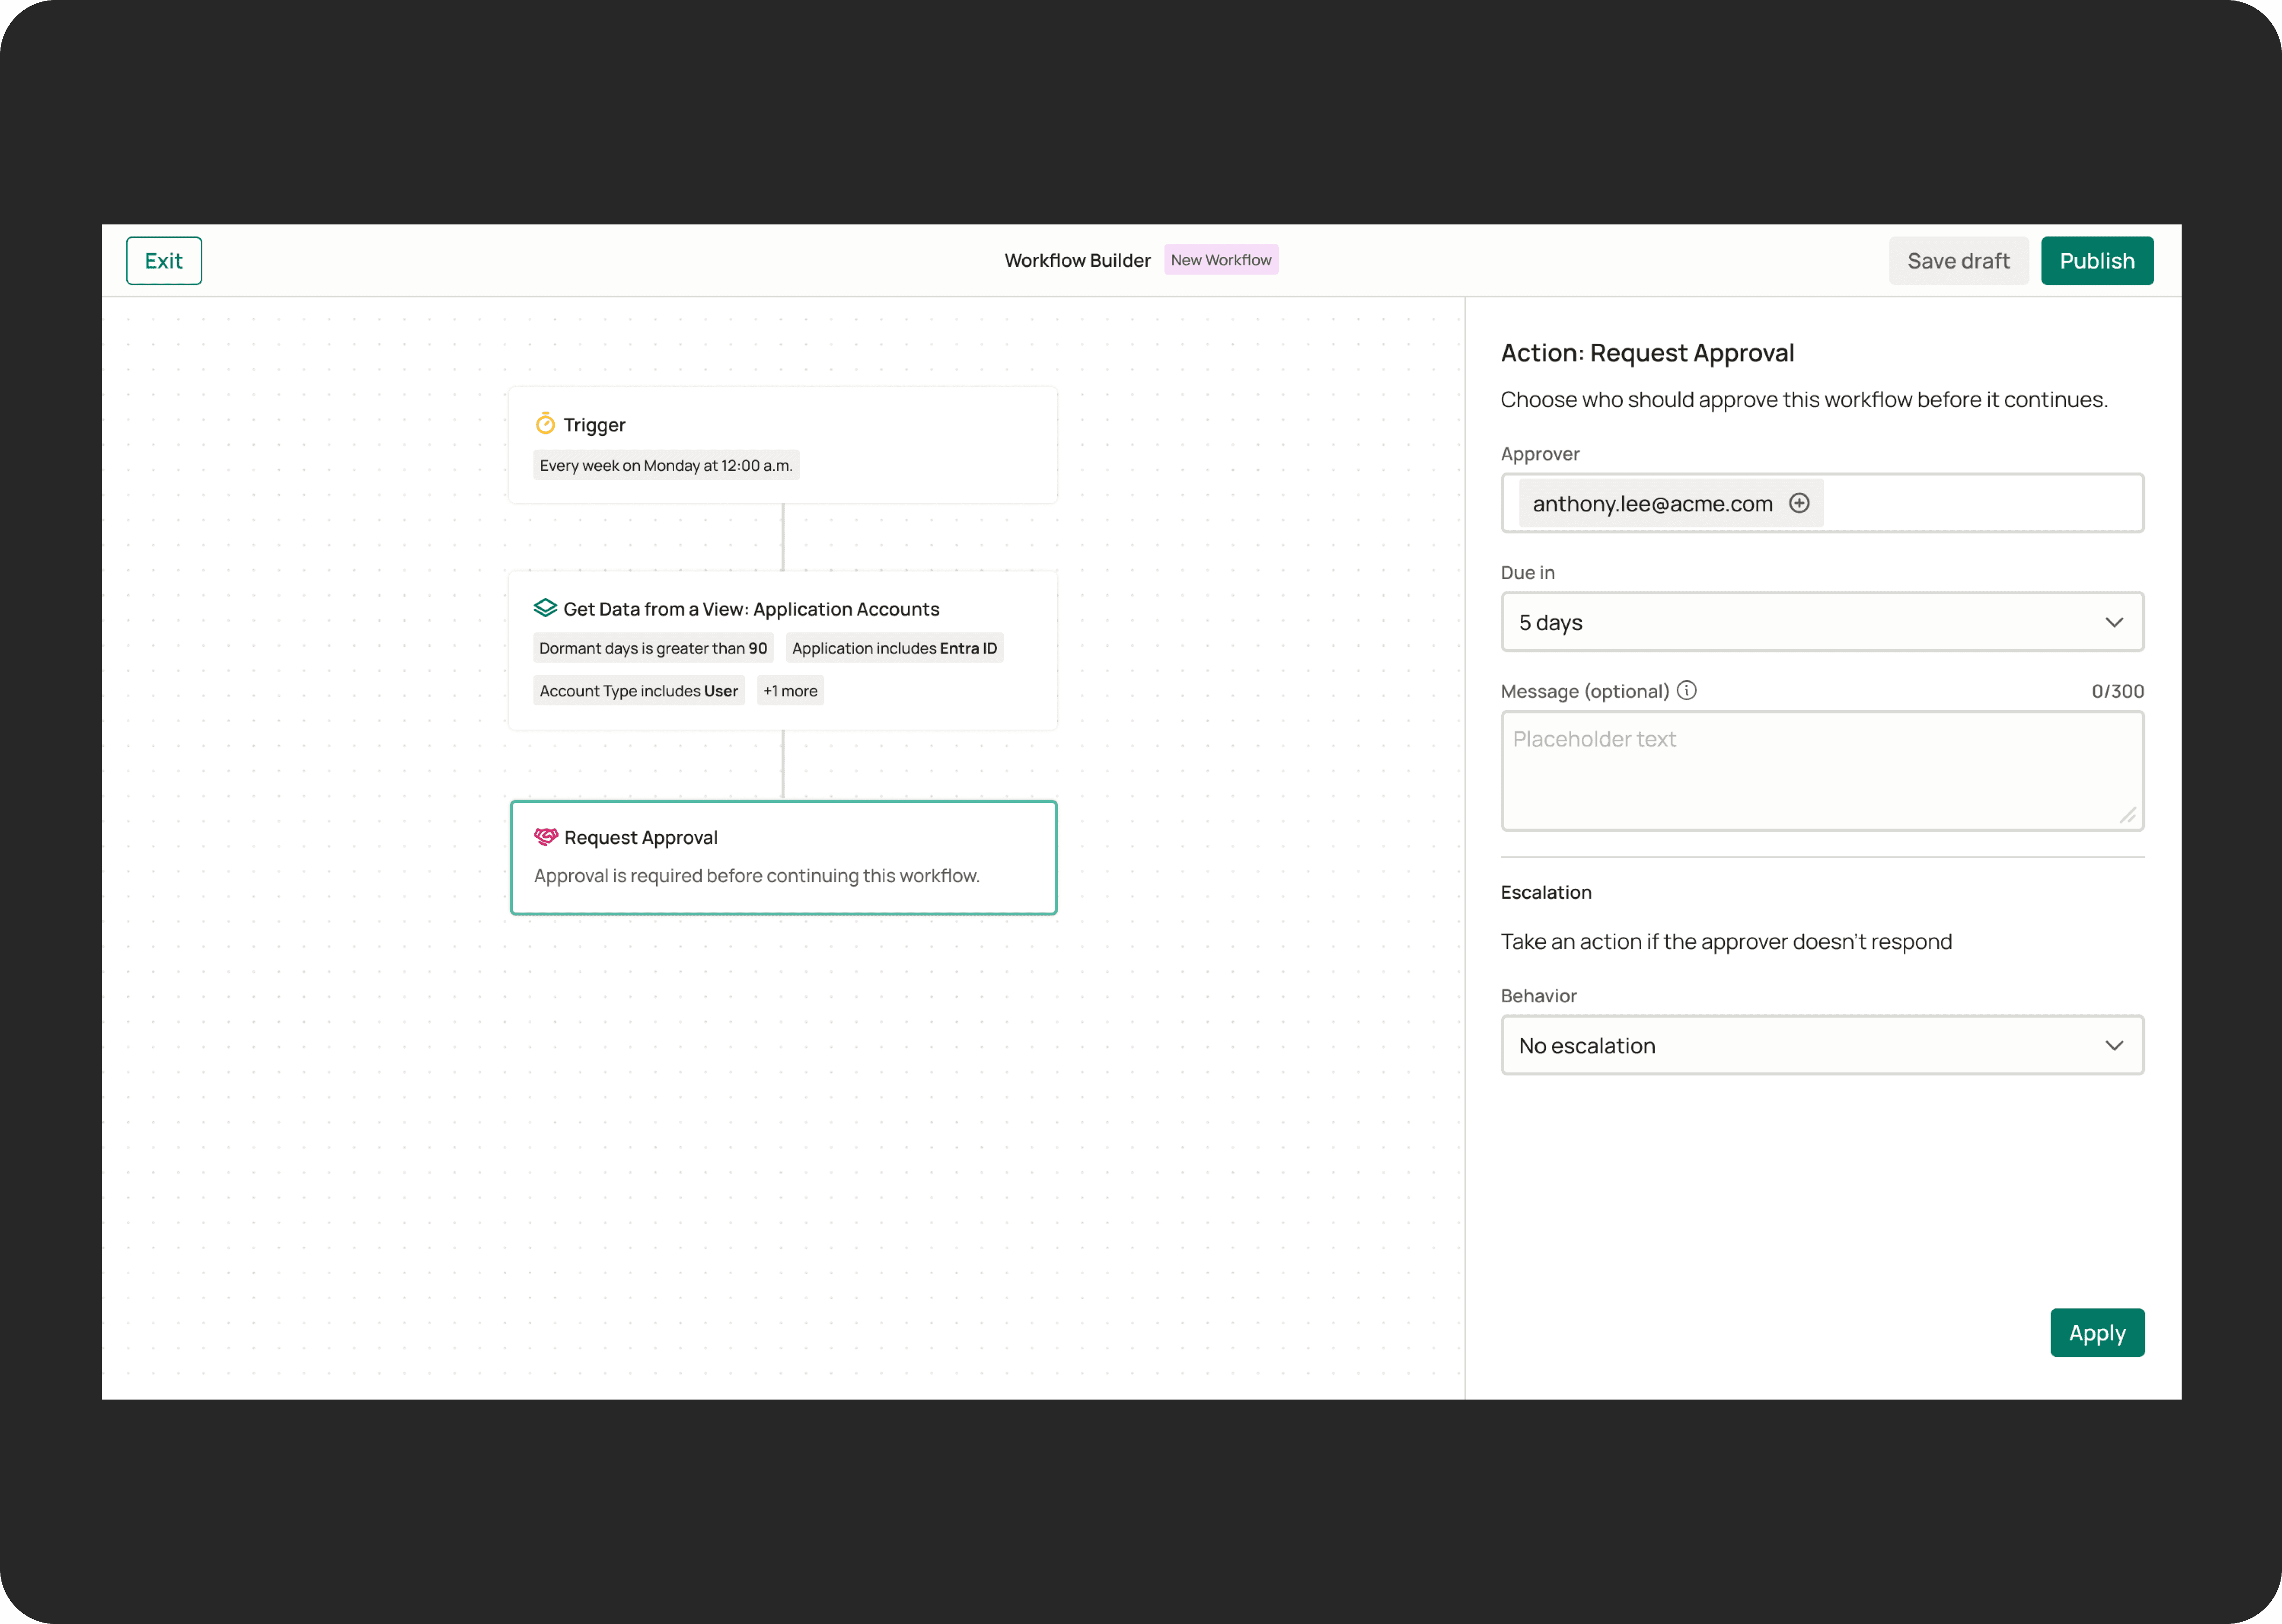Click the Get Data layers icon
This screenshot has height=1624, width=2282.
click(x=545, y=608)
